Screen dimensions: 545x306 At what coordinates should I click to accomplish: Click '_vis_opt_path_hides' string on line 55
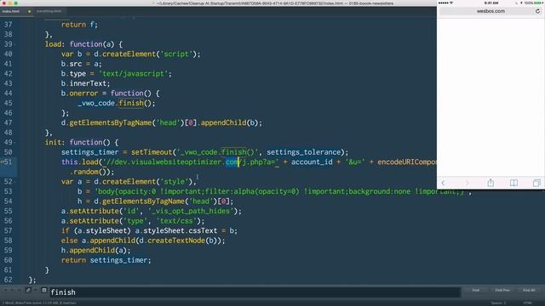pos(191,212)
